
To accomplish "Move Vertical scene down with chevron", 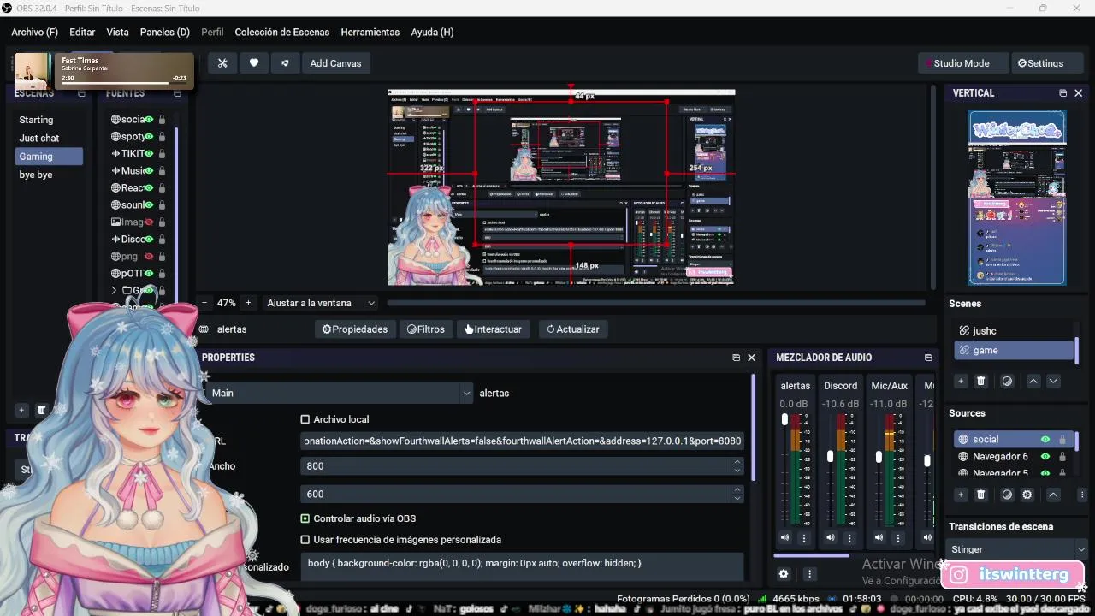I will tap(1053, 381).
